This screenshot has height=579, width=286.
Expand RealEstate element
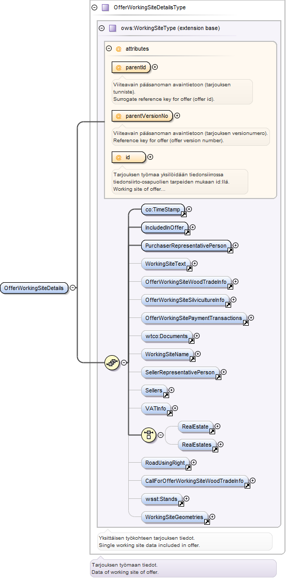click(217, 426)
